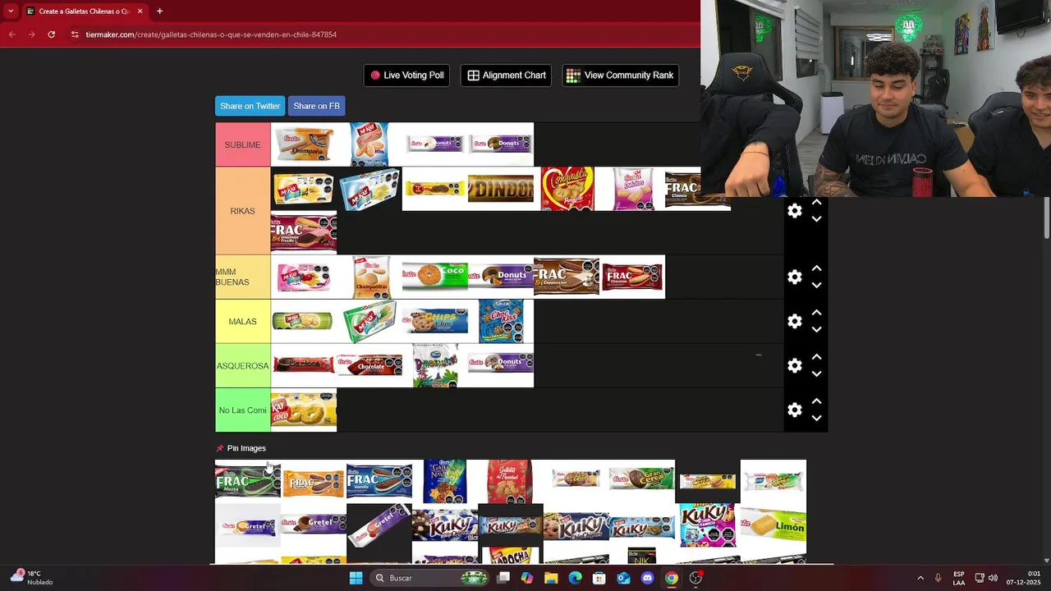Open settings gear for MALAS tier
Viewport: 1051px width, 591px height.
[794, 322]
